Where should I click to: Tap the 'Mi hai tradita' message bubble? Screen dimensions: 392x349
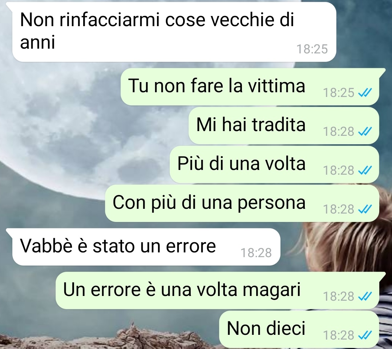pos(284,125)
